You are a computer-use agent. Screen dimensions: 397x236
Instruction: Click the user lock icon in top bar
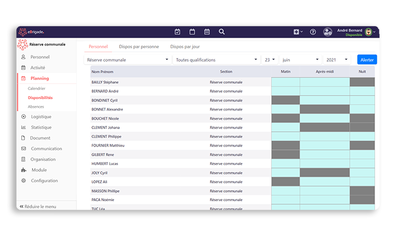[327, 32]
